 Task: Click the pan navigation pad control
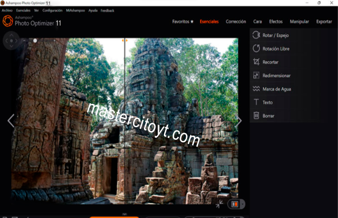tap(11, 40)
